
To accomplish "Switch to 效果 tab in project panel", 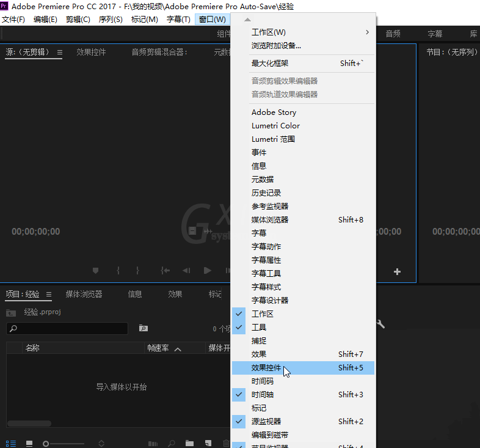I will point(175,294).
